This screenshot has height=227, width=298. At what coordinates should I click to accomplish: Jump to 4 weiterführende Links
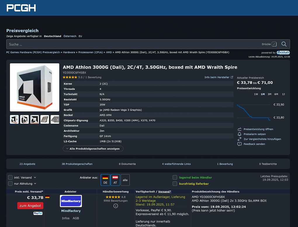coord(176,164)
